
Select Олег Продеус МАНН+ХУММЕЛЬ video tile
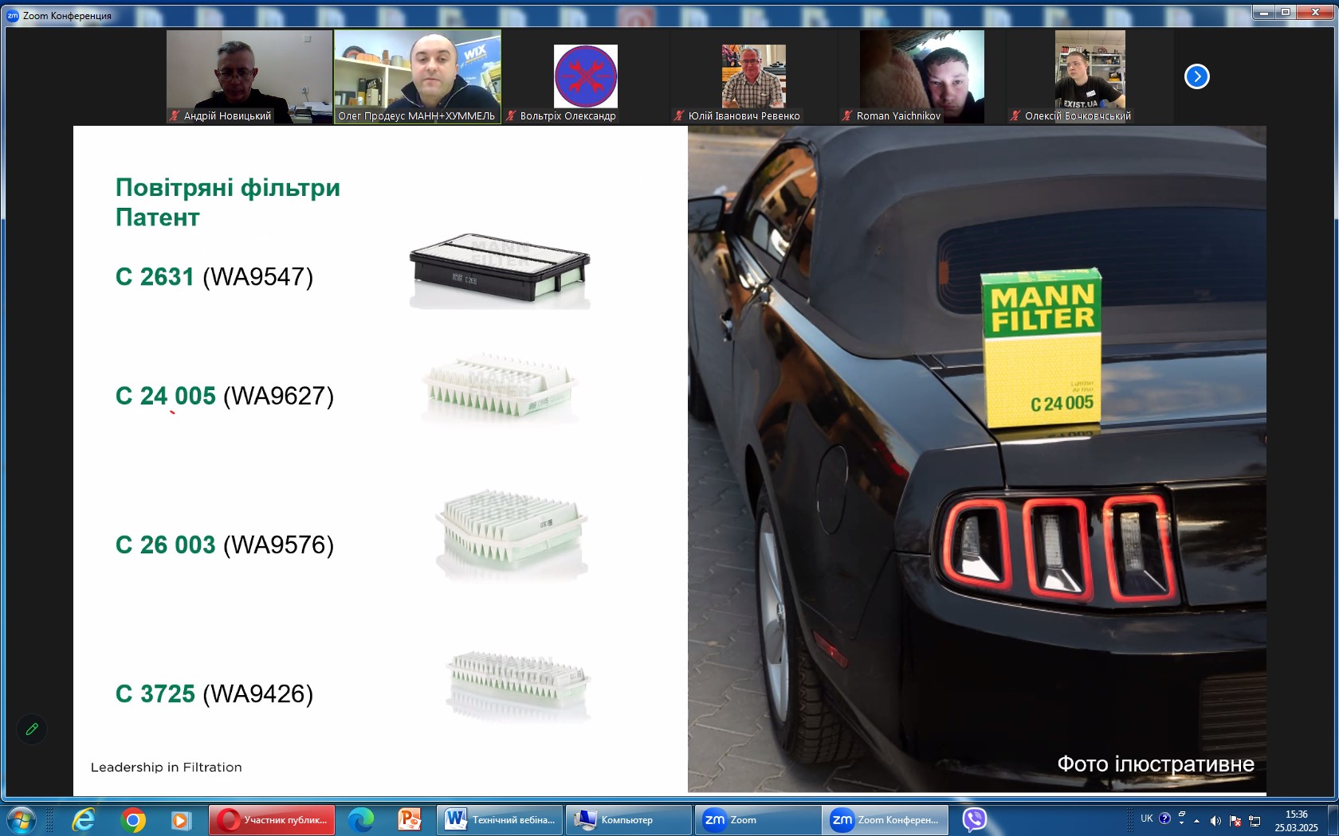point(417,76)
